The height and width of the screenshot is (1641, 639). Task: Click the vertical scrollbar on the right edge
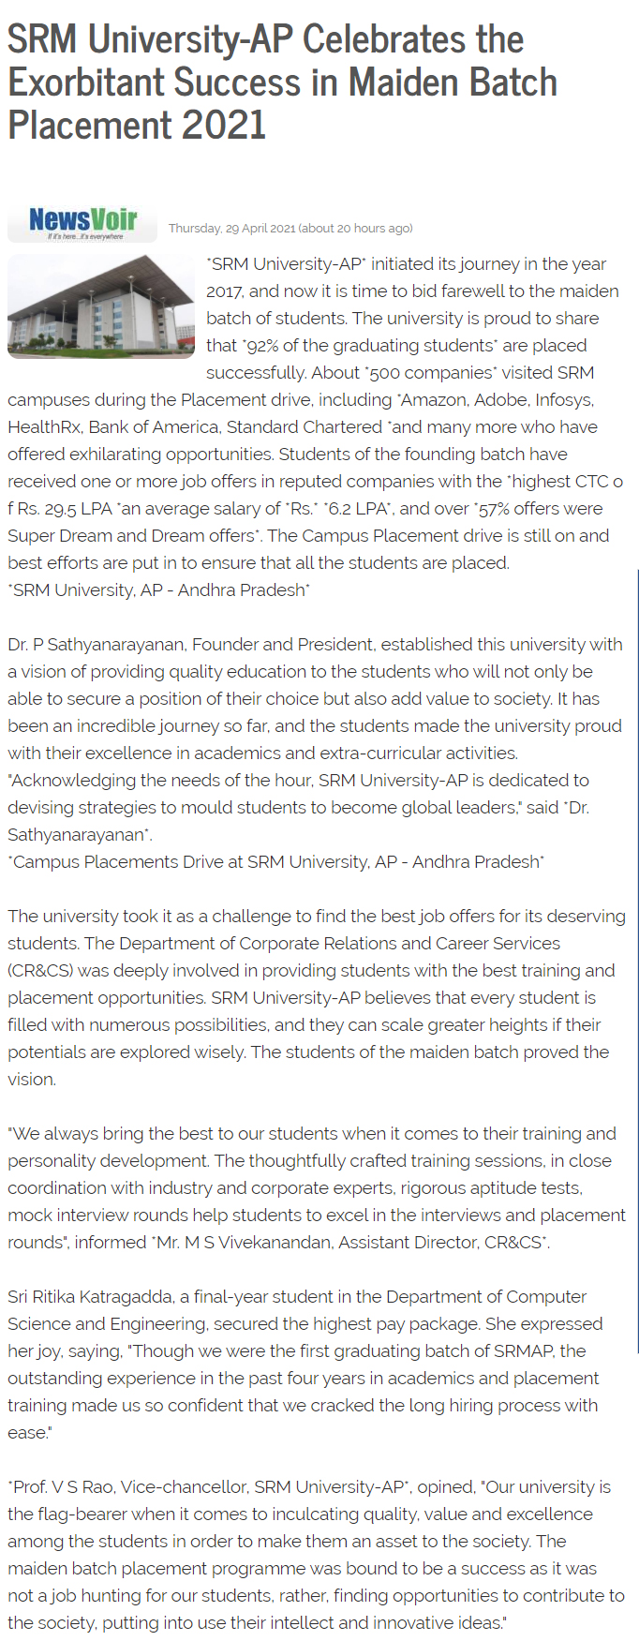[636, 937]
